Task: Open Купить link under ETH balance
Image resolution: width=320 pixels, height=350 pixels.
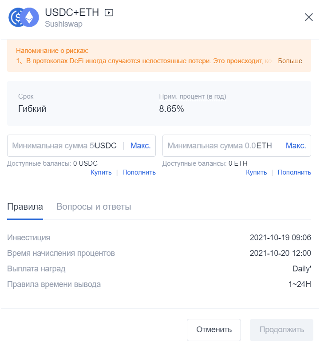Action: click(x=256, y=172)
